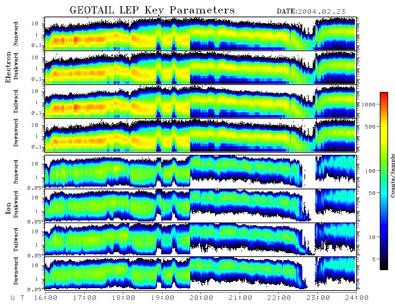The width and height of the screenshot is (395, 304).
Task: Click the Ion Duskward spectrogram panel
Action: point(201,206)
